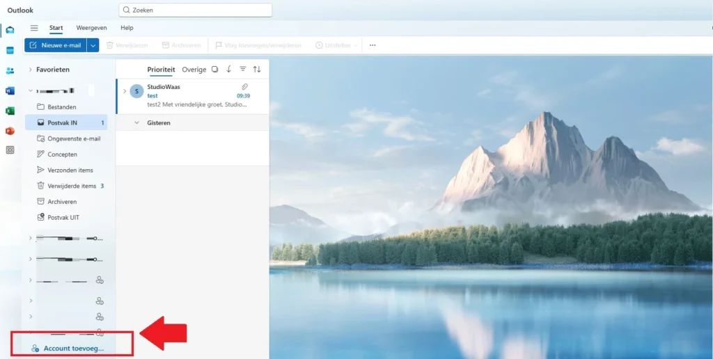Expand the StudioWaas conversation thread
Image resolution: width=713 pixels, height=359 pixels.
pos(125,91)
